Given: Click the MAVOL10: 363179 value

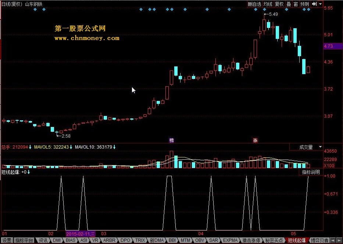Looking at the screenshot, I should point(93,147).
